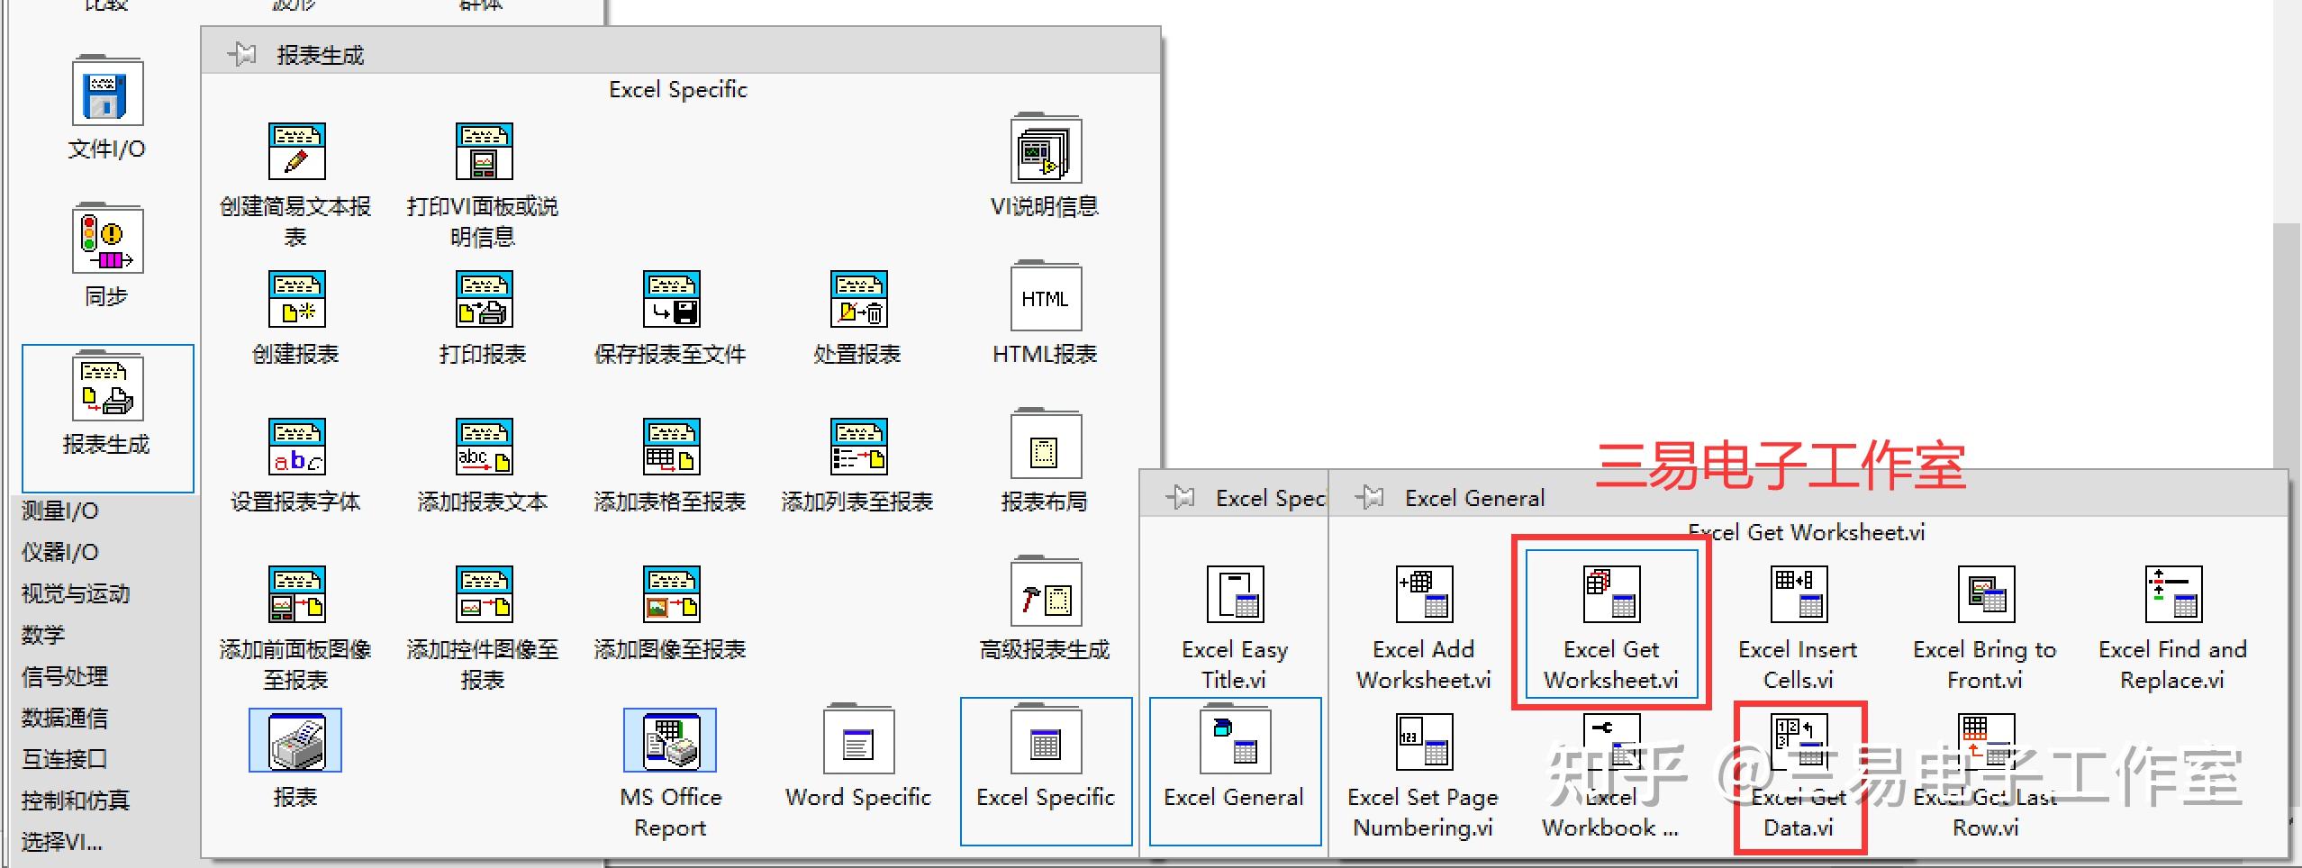Pin the 报表生成 palette open
The image size is (2302, 868).
[x=241, y=54]
